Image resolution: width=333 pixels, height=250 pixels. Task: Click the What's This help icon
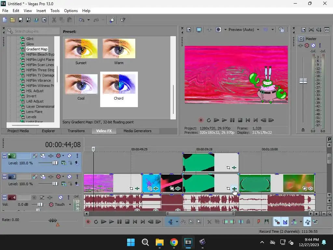123,20
